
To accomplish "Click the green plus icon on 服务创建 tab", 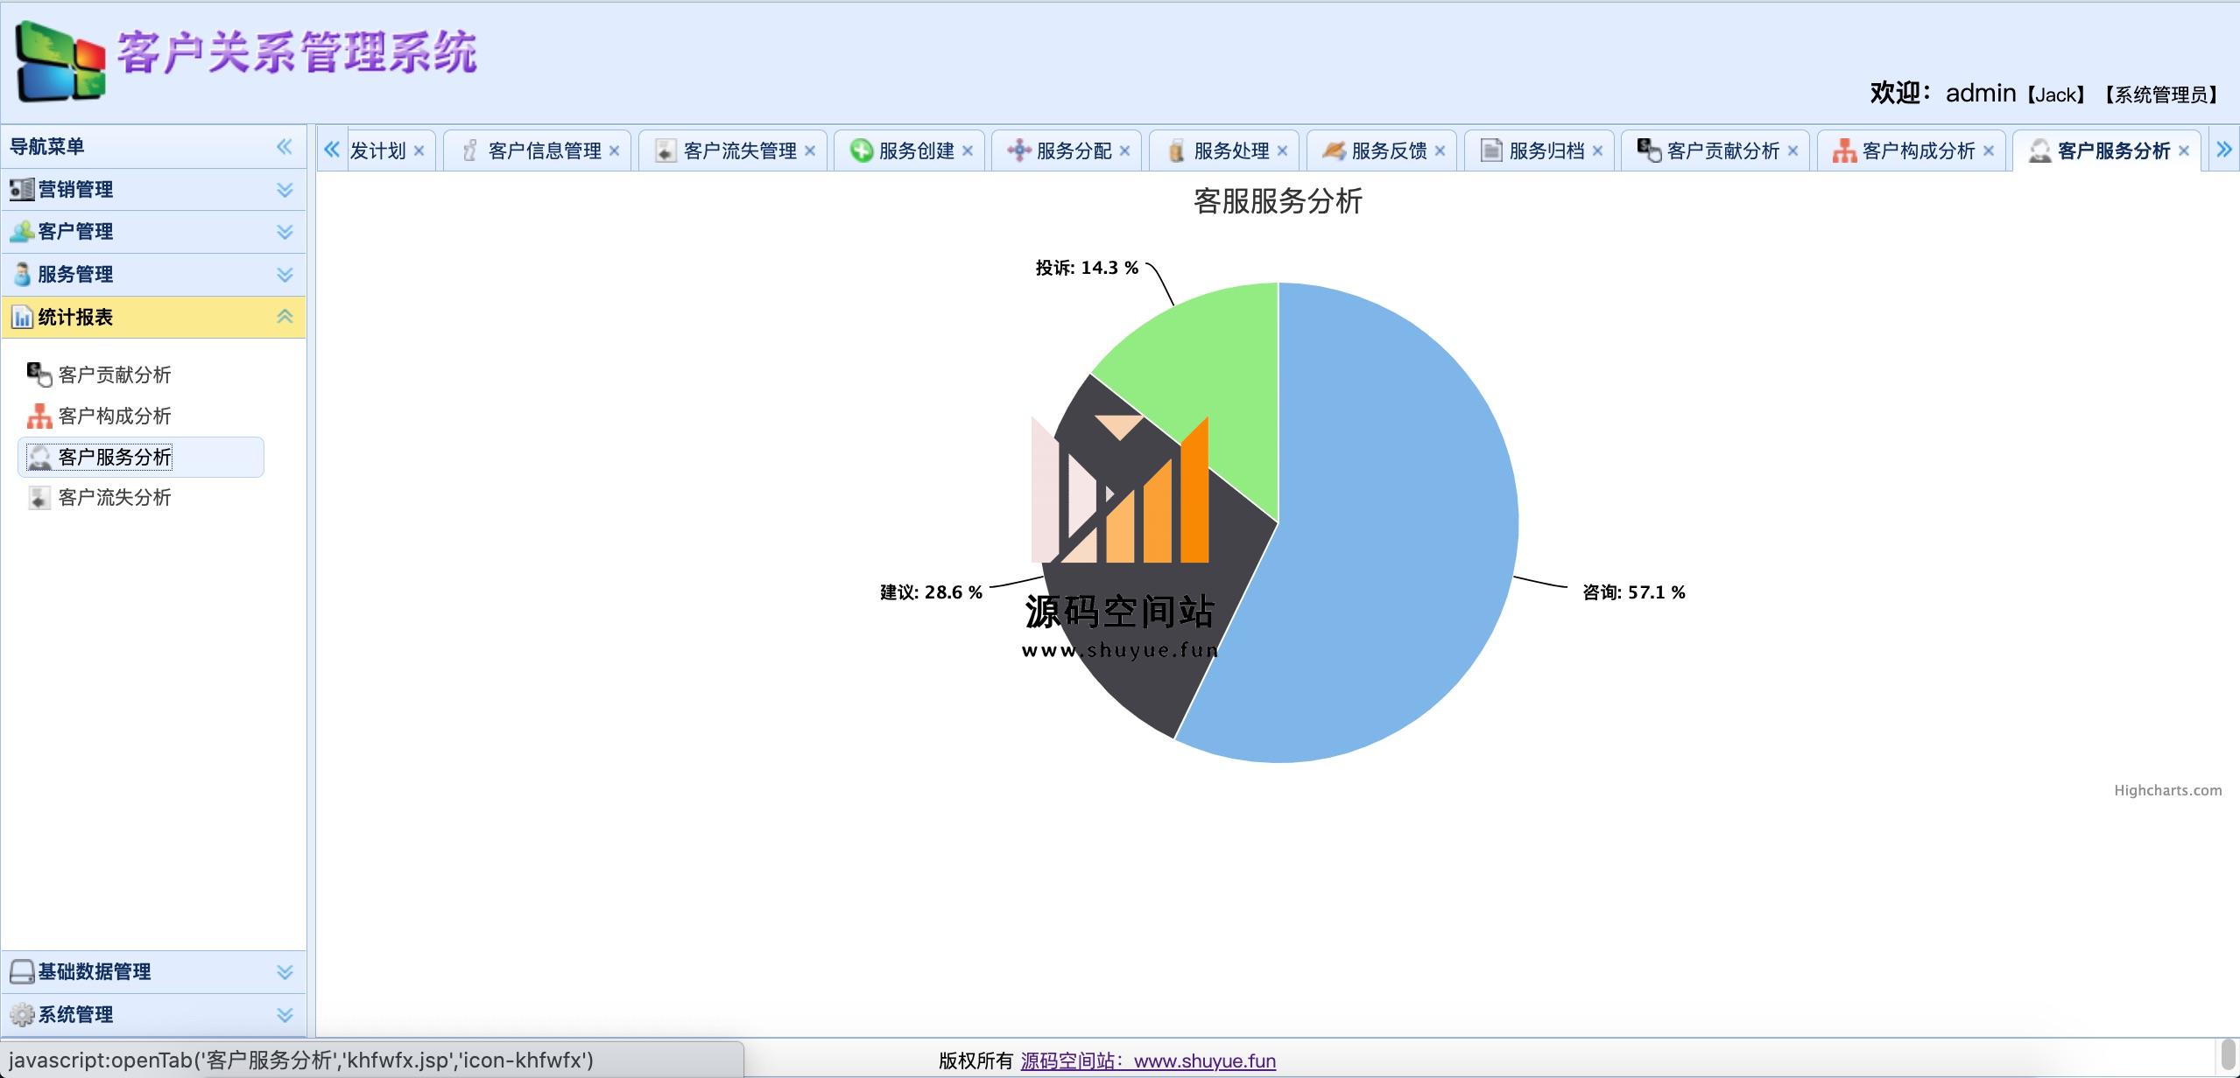I will tap(862, 150).
